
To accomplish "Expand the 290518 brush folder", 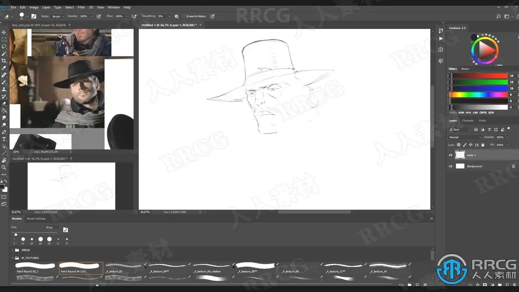I will pos(13,250).
